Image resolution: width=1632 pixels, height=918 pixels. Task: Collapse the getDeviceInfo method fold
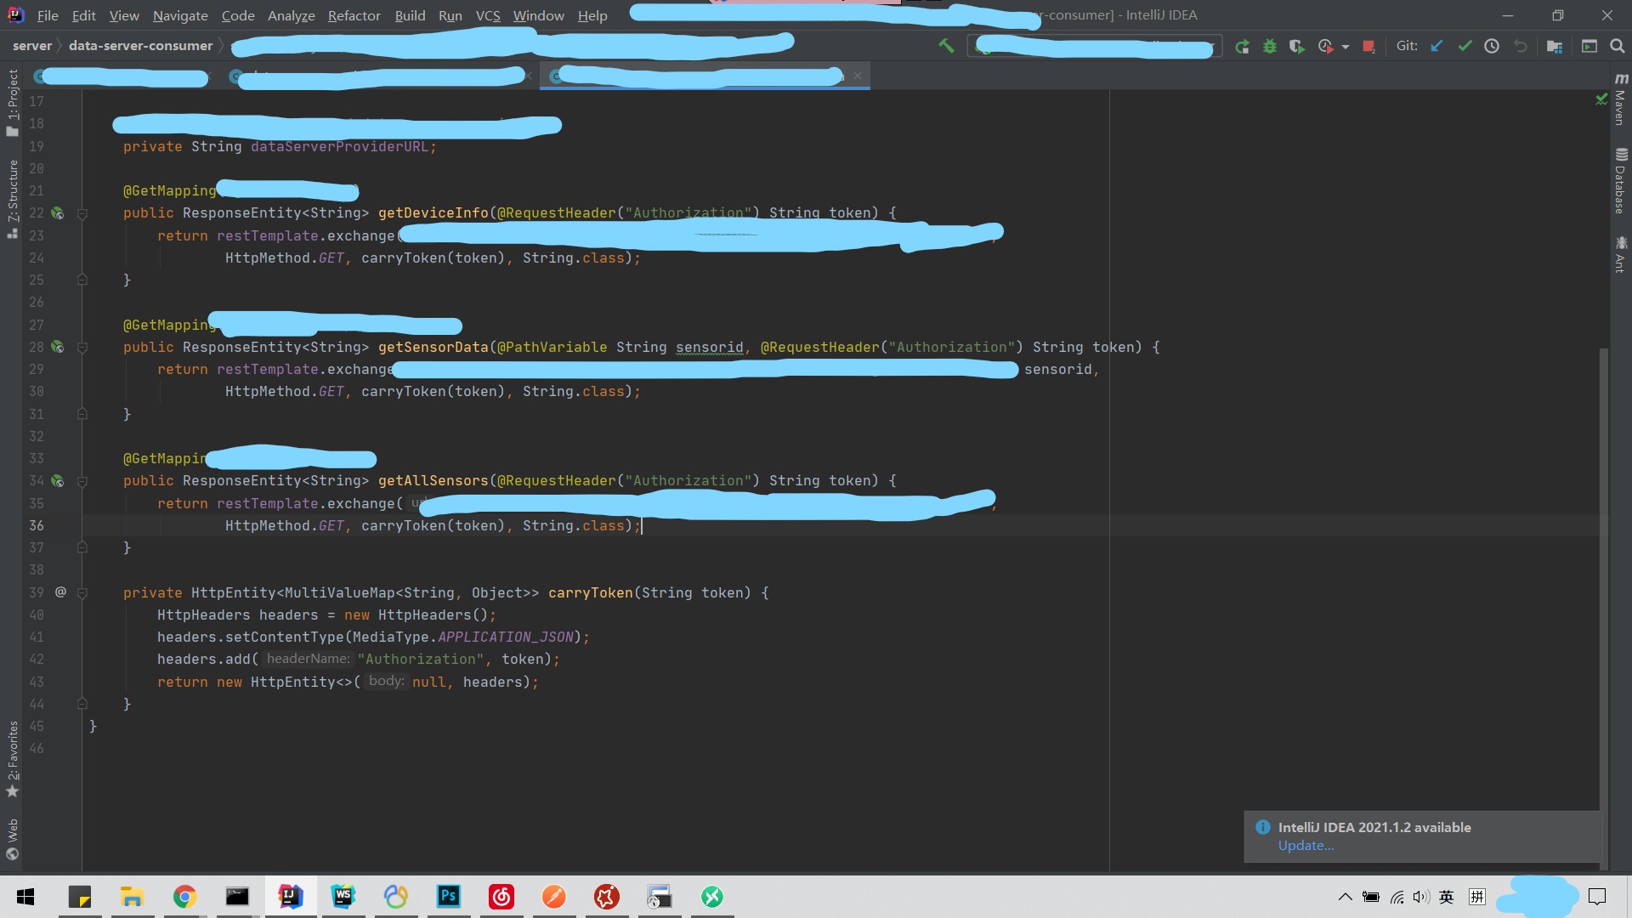82,213
